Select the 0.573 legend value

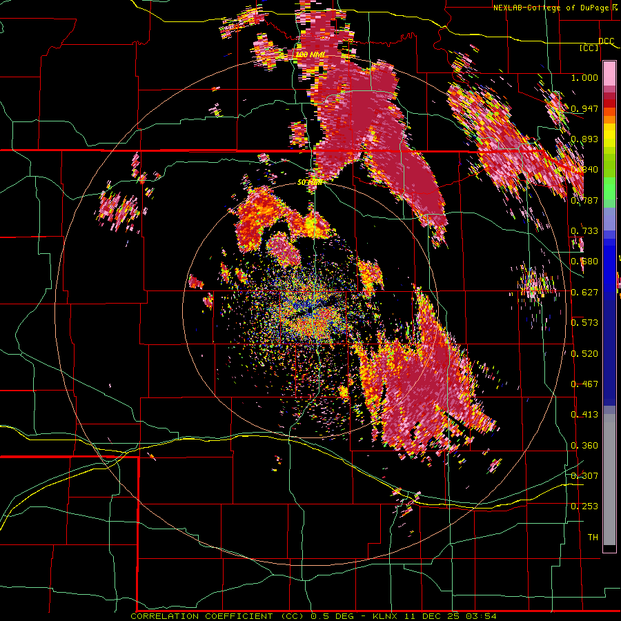[584, 323]
